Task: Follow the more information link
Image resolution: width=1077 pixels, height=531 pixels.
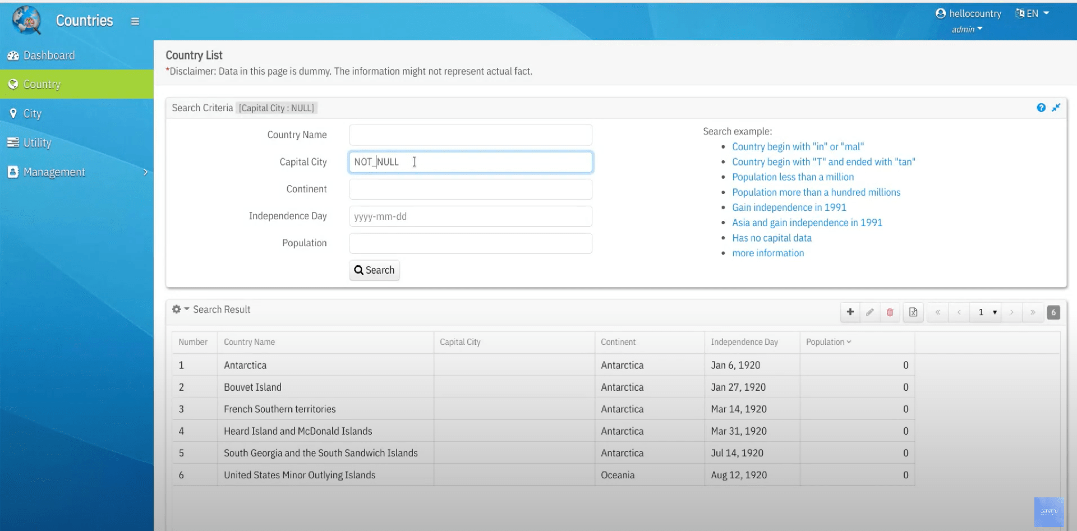Action: point(768,253)
